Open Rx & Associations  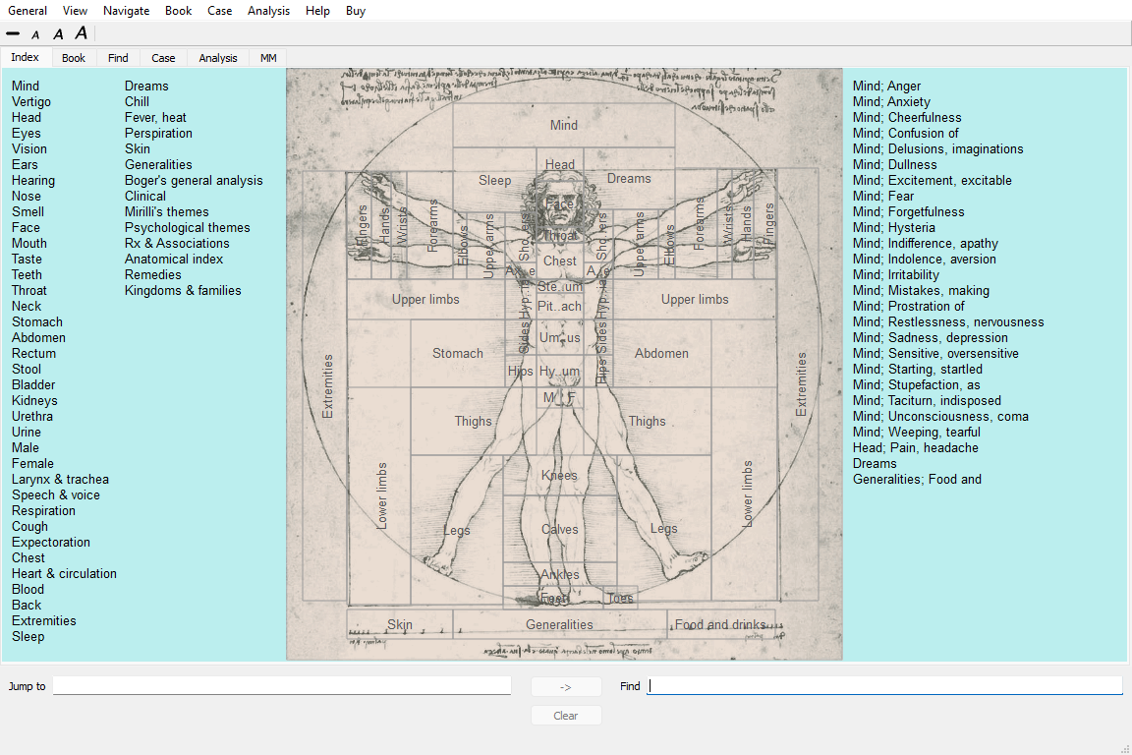coord(177,244)
